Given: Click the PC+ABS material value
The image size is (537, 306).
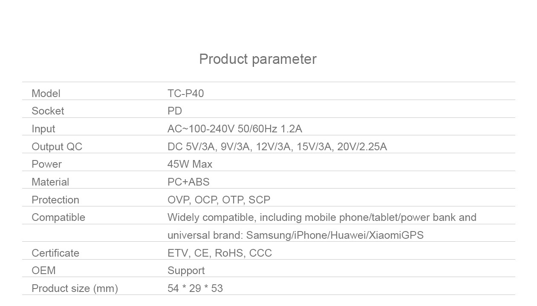Looking at the screenshot, I should 189,182.
